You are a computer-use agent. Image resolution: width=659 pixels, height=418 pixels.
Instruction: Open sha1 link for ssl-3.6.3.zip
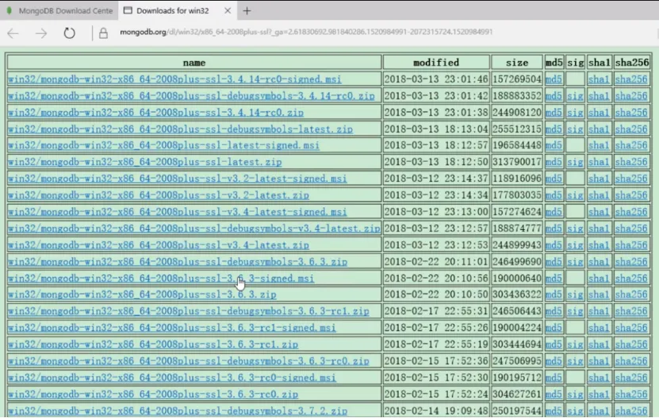[x=599, y=294]
